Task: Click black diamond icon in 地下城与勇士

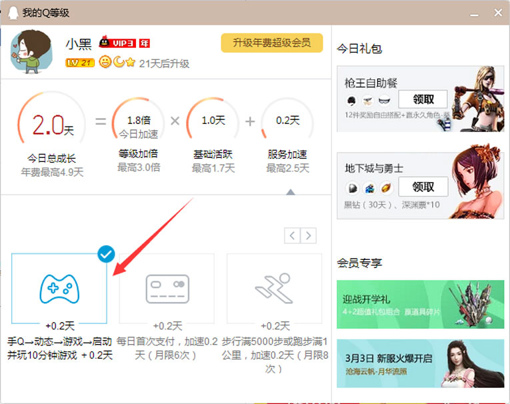Action: (x=353, y=188)
